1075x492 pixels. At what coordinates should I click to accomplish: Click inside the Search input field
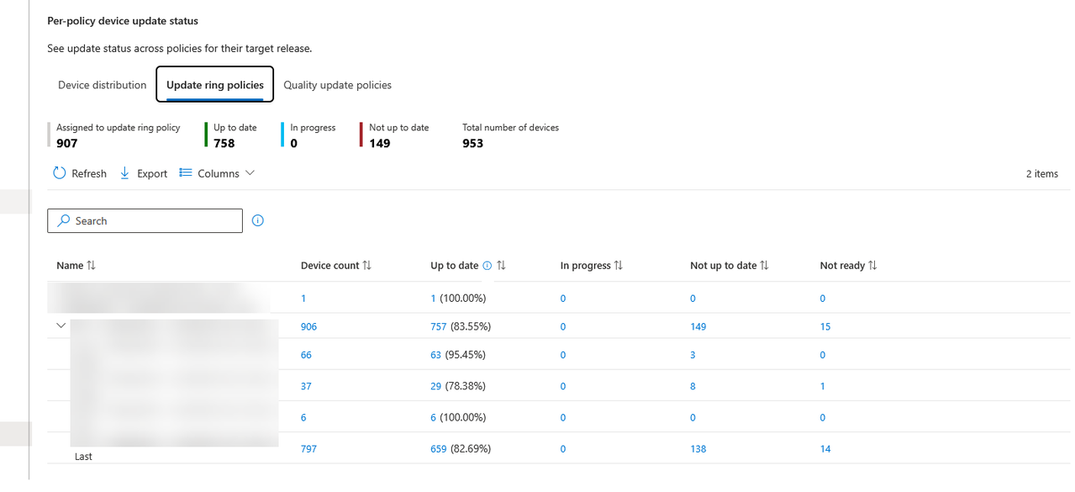coord(145,221)
